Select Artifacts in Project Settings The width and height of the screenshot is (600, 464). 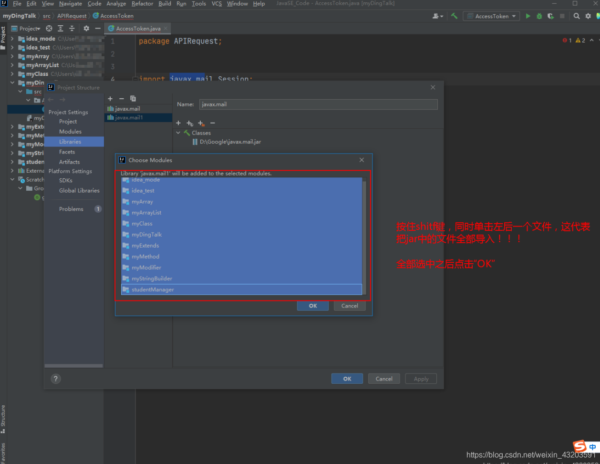[69, 162]
